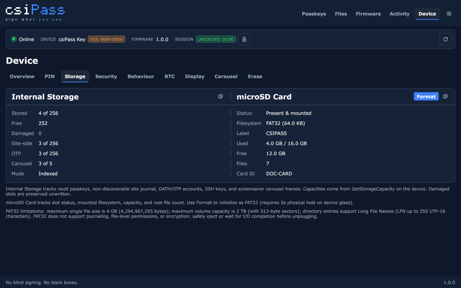
Task: Click the Label value 'CSIPASS'
Action: (276, 133)
